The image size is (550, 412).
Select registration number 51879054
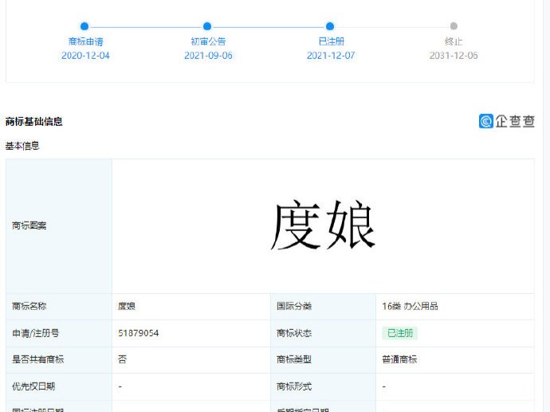pos(138,333)
